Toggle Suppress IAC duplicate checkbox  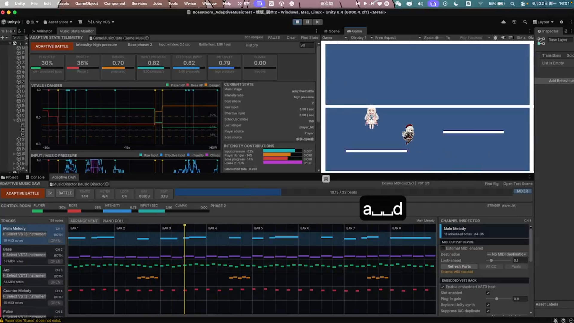488,311
